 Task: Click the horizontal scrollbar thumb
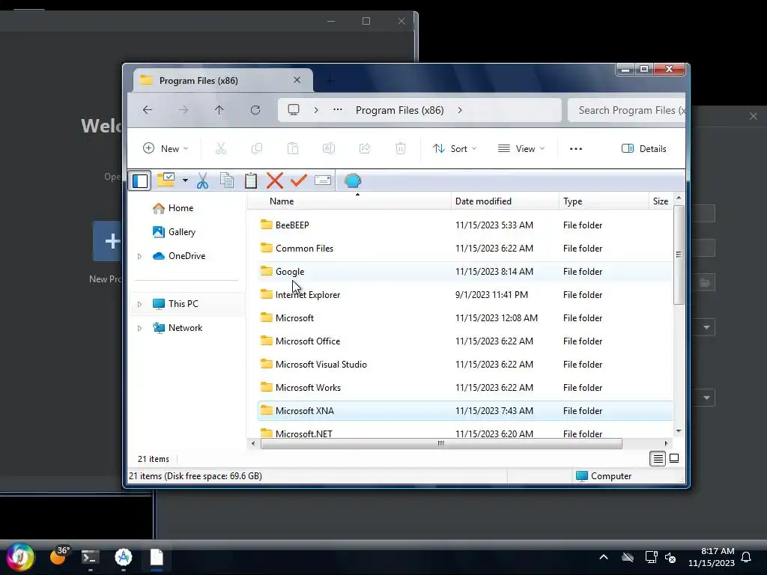[x=441, y=443]
